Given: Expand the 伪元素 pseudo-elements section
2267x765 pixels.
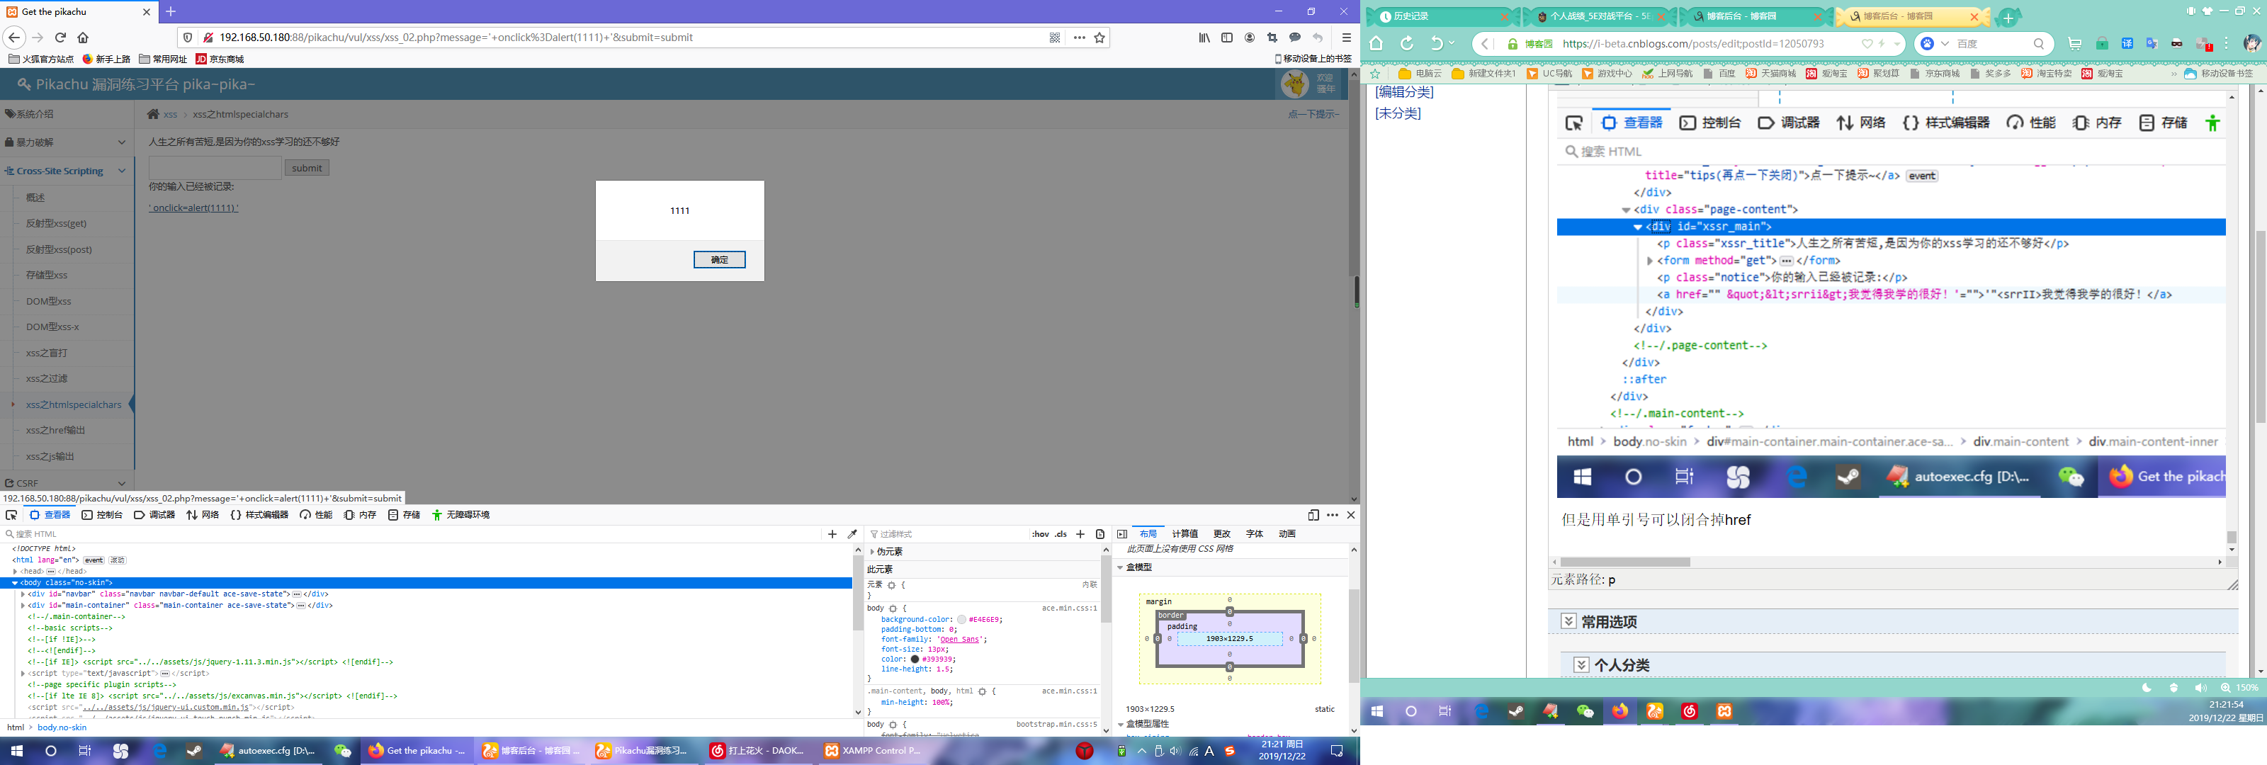Looking at the screenshot, I should click(872, 552).
